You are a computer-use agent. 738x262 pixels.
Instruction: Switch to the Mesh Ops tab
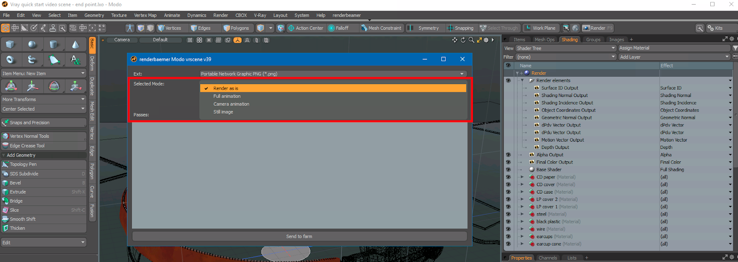click(544, 40)
